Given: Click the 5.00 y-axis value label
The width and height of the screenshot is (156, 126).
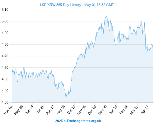Looking at the screenshot, I should (5, 21).
